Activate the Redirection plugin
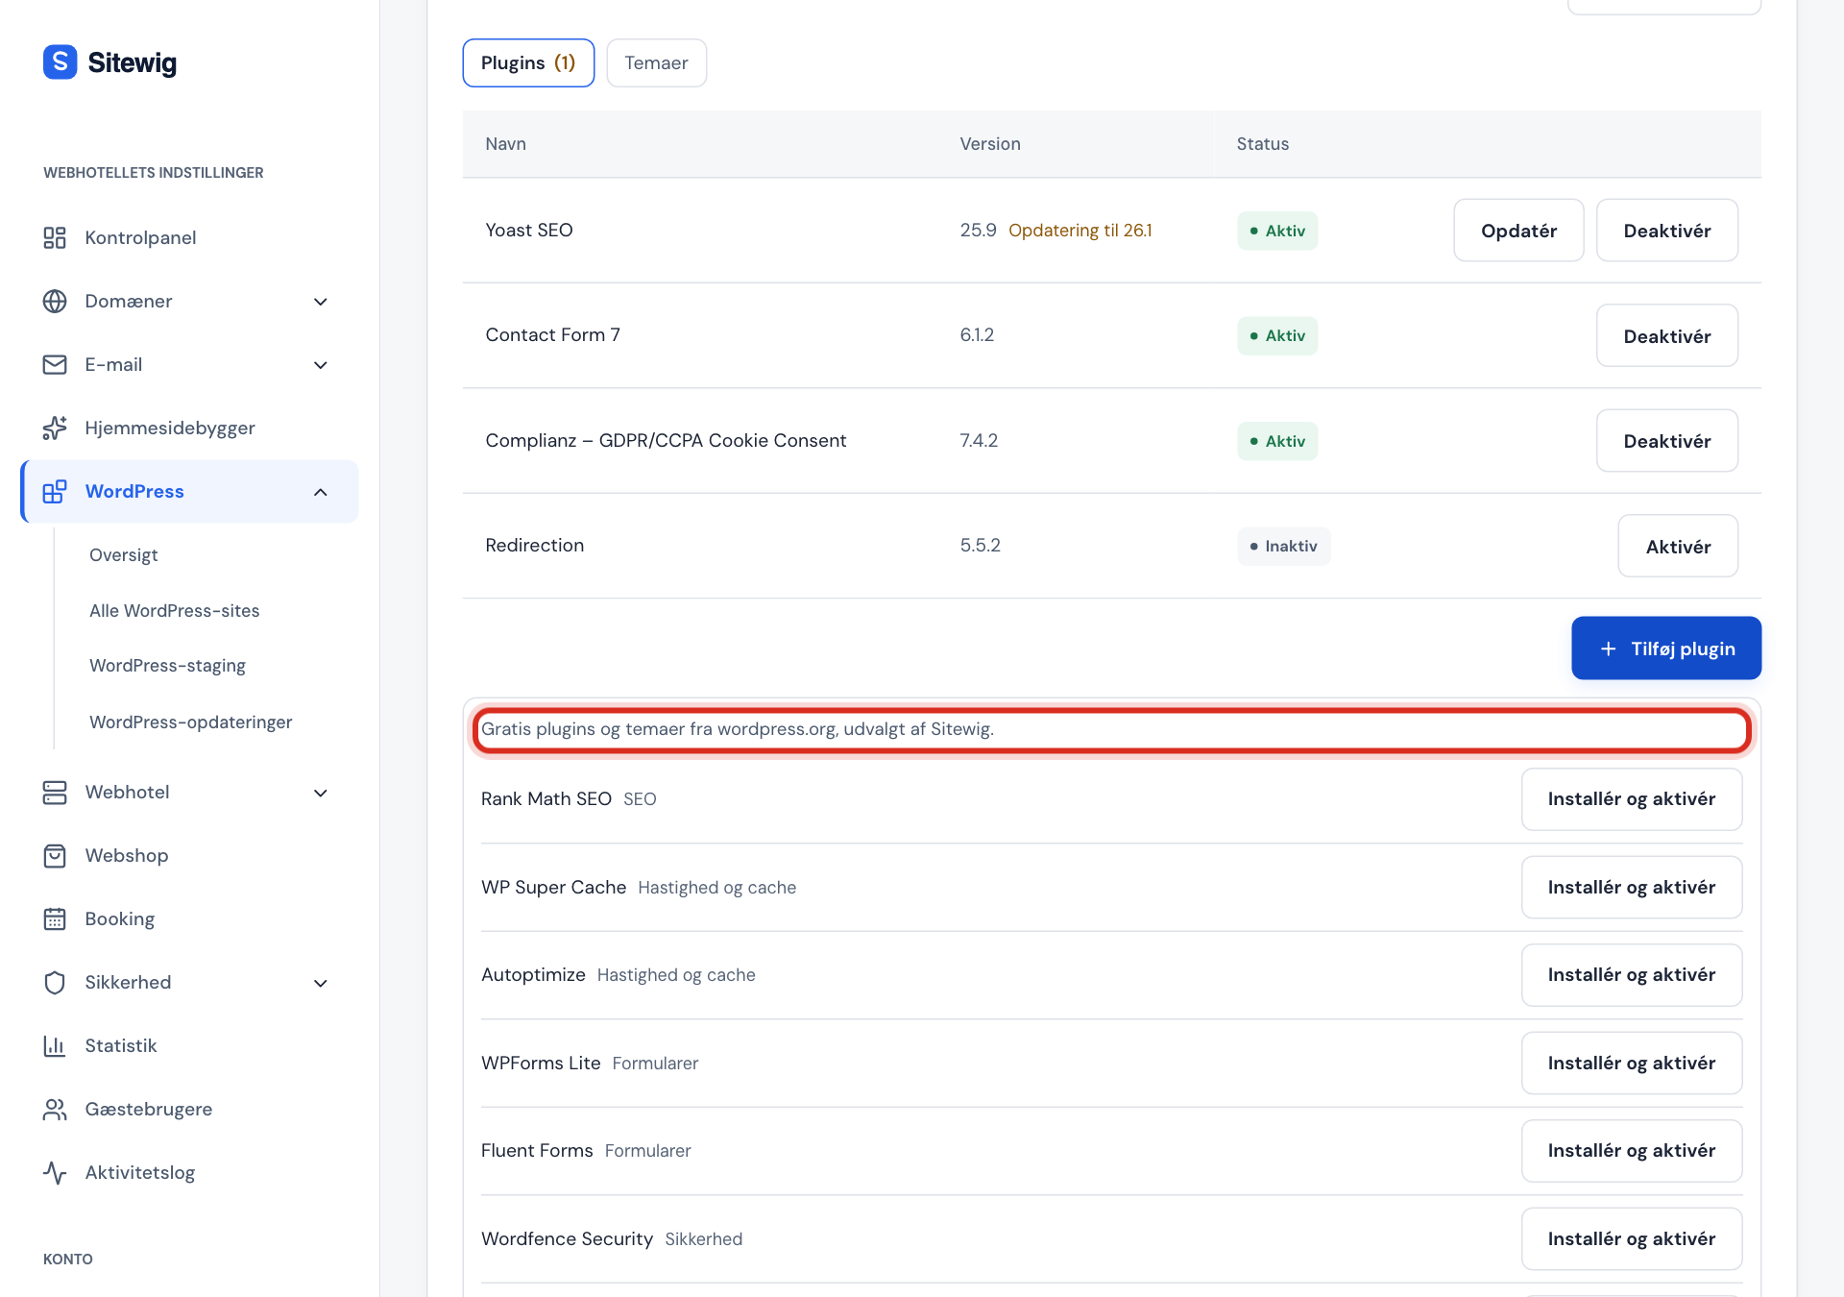The image size is (1844, 1297). coord(1678,546)
